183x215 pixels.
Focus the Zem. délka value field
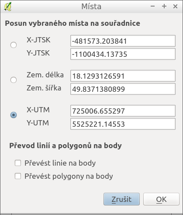(123, 76)
